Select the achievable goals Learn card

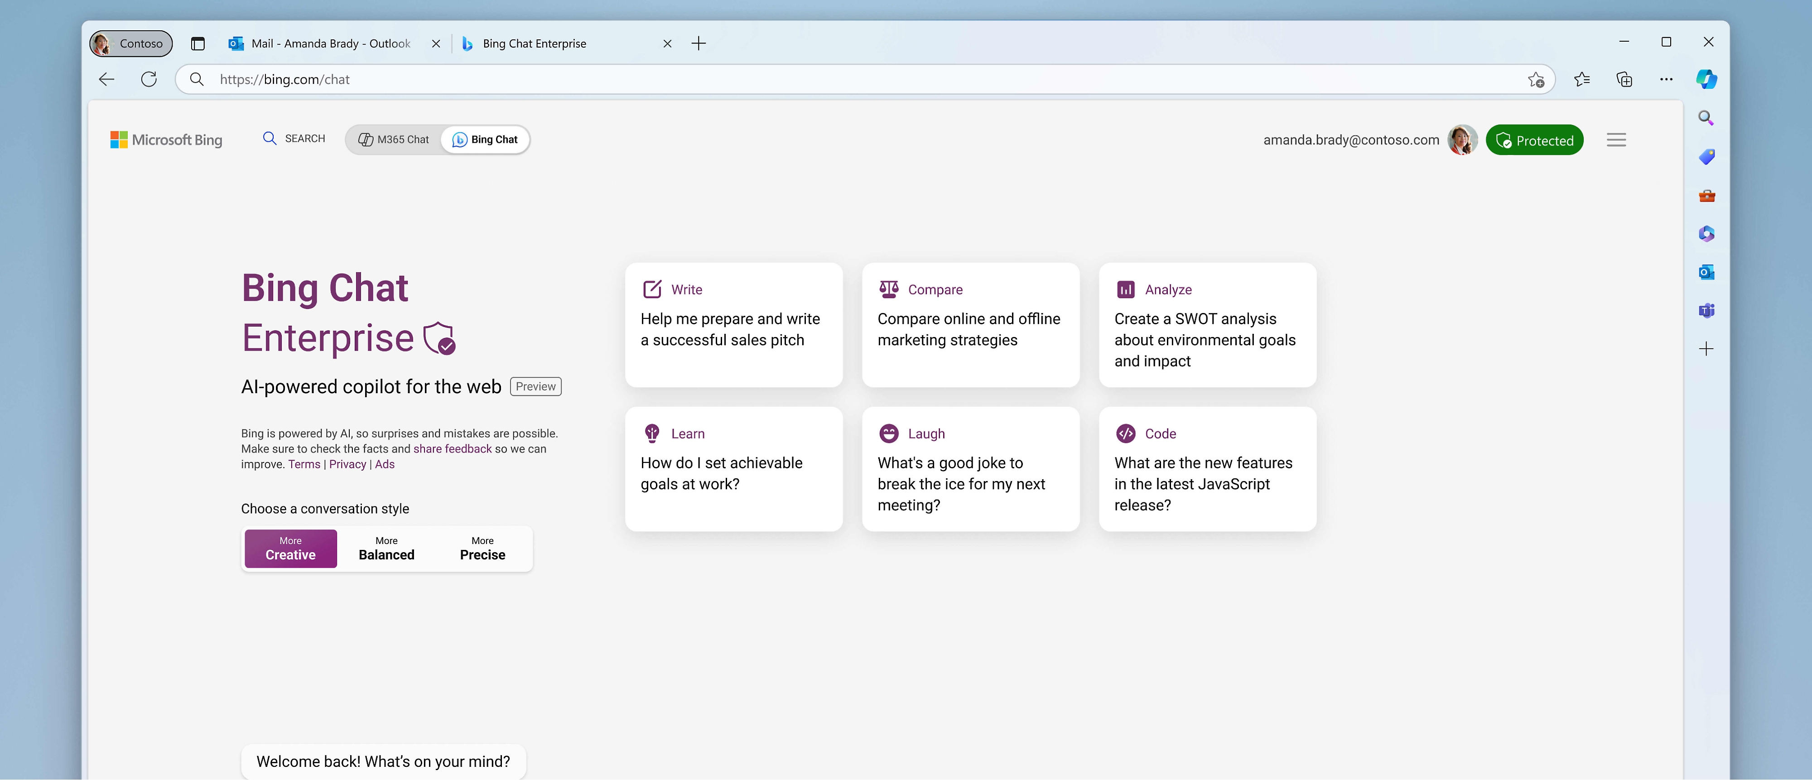point(734,469)
